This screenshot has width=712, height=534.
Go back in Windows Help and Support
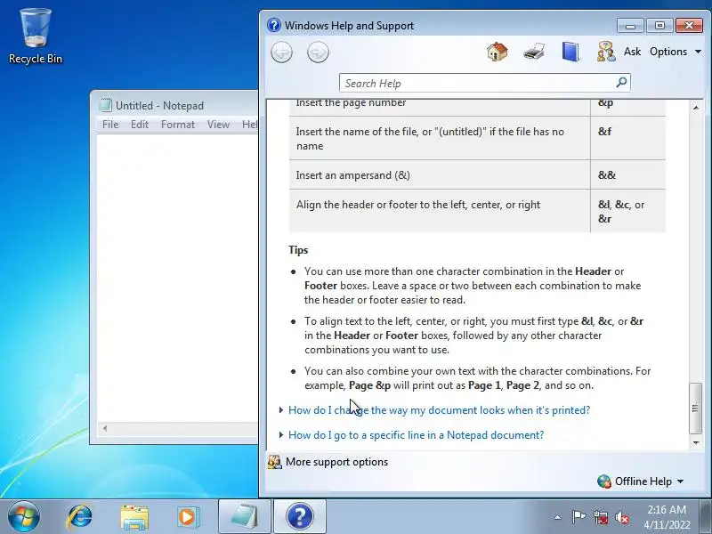[x=281, y=53]
